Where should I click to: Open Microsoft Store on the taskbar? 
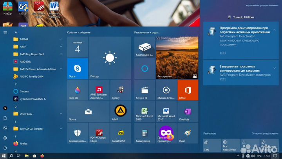click(34, 156)
